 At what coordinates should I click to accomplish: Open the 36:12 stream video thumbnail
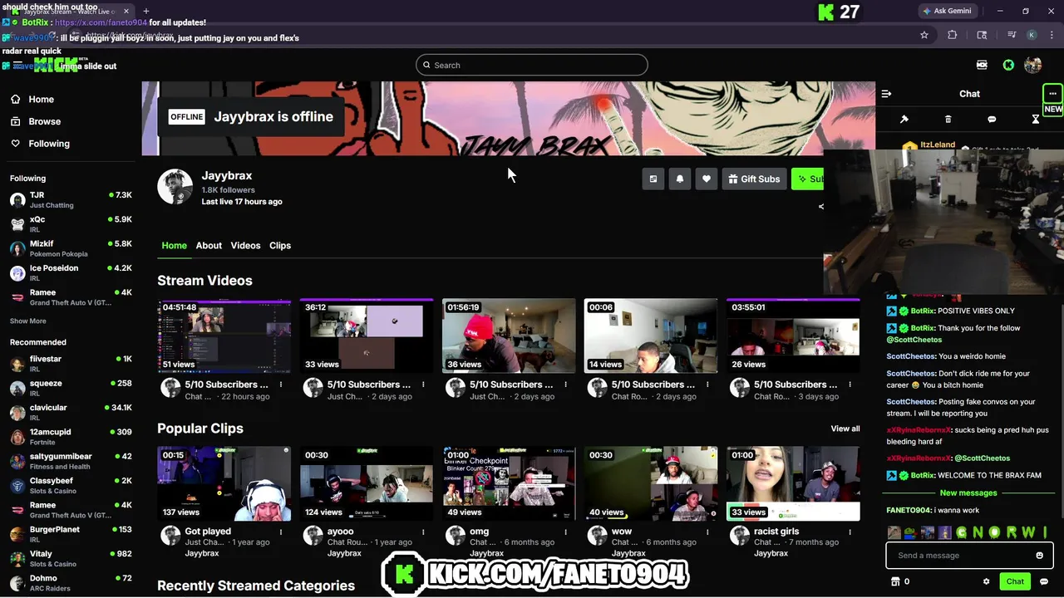point(367,336)
